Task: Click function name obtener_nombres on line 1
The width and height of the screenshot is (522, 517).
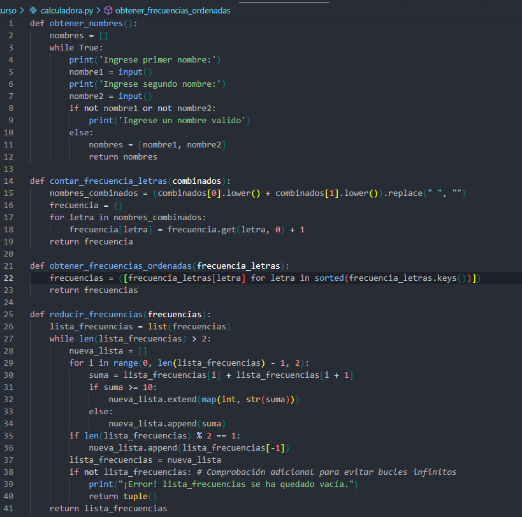Action: [x=86, y=24]
